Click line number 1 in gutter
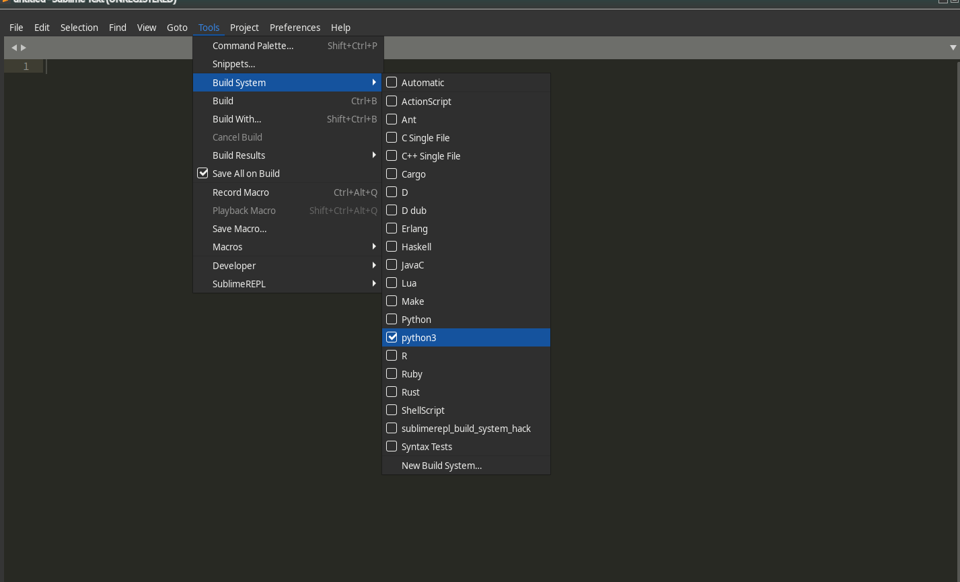The height and width of the screenshot is (582, 960). pos(26,66)
